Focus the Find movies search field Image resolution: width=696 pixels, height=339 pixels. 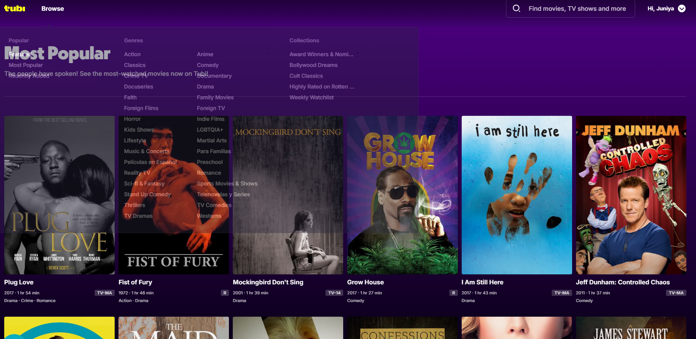[x=570, y=8]
